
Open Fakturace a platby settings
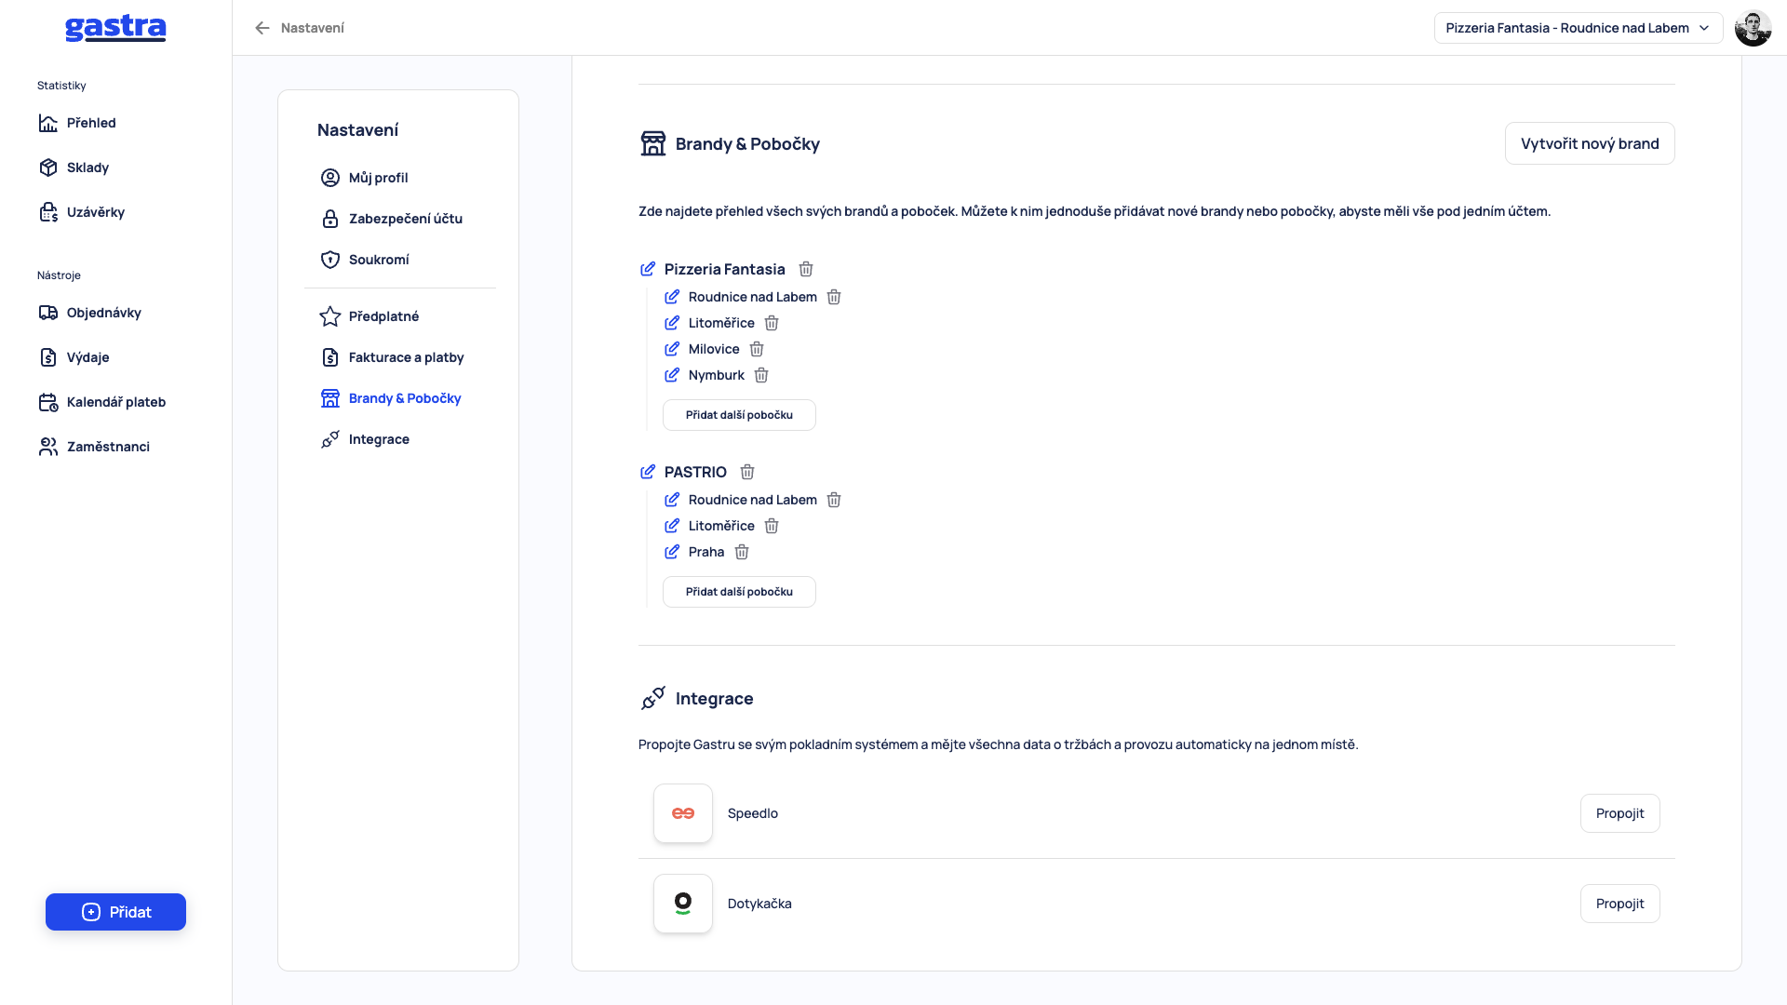[392, 357]
